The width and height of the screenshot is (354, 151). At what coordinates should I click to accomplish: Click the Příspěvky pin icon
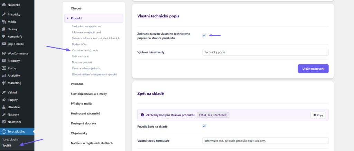pos(3,14)
